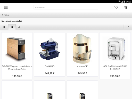Viewport: 132px width, 99px height.
Task: Select the CA-NANO product title
Action: 50,66
